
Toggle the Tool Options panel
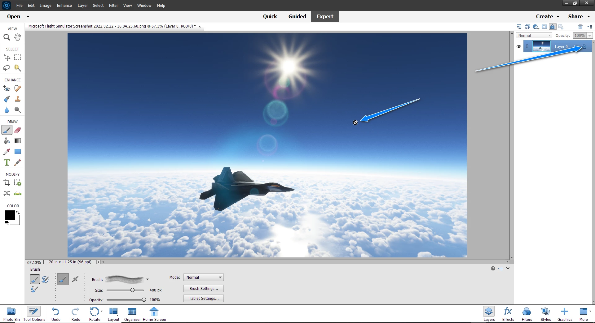click(x=34, y=314)
